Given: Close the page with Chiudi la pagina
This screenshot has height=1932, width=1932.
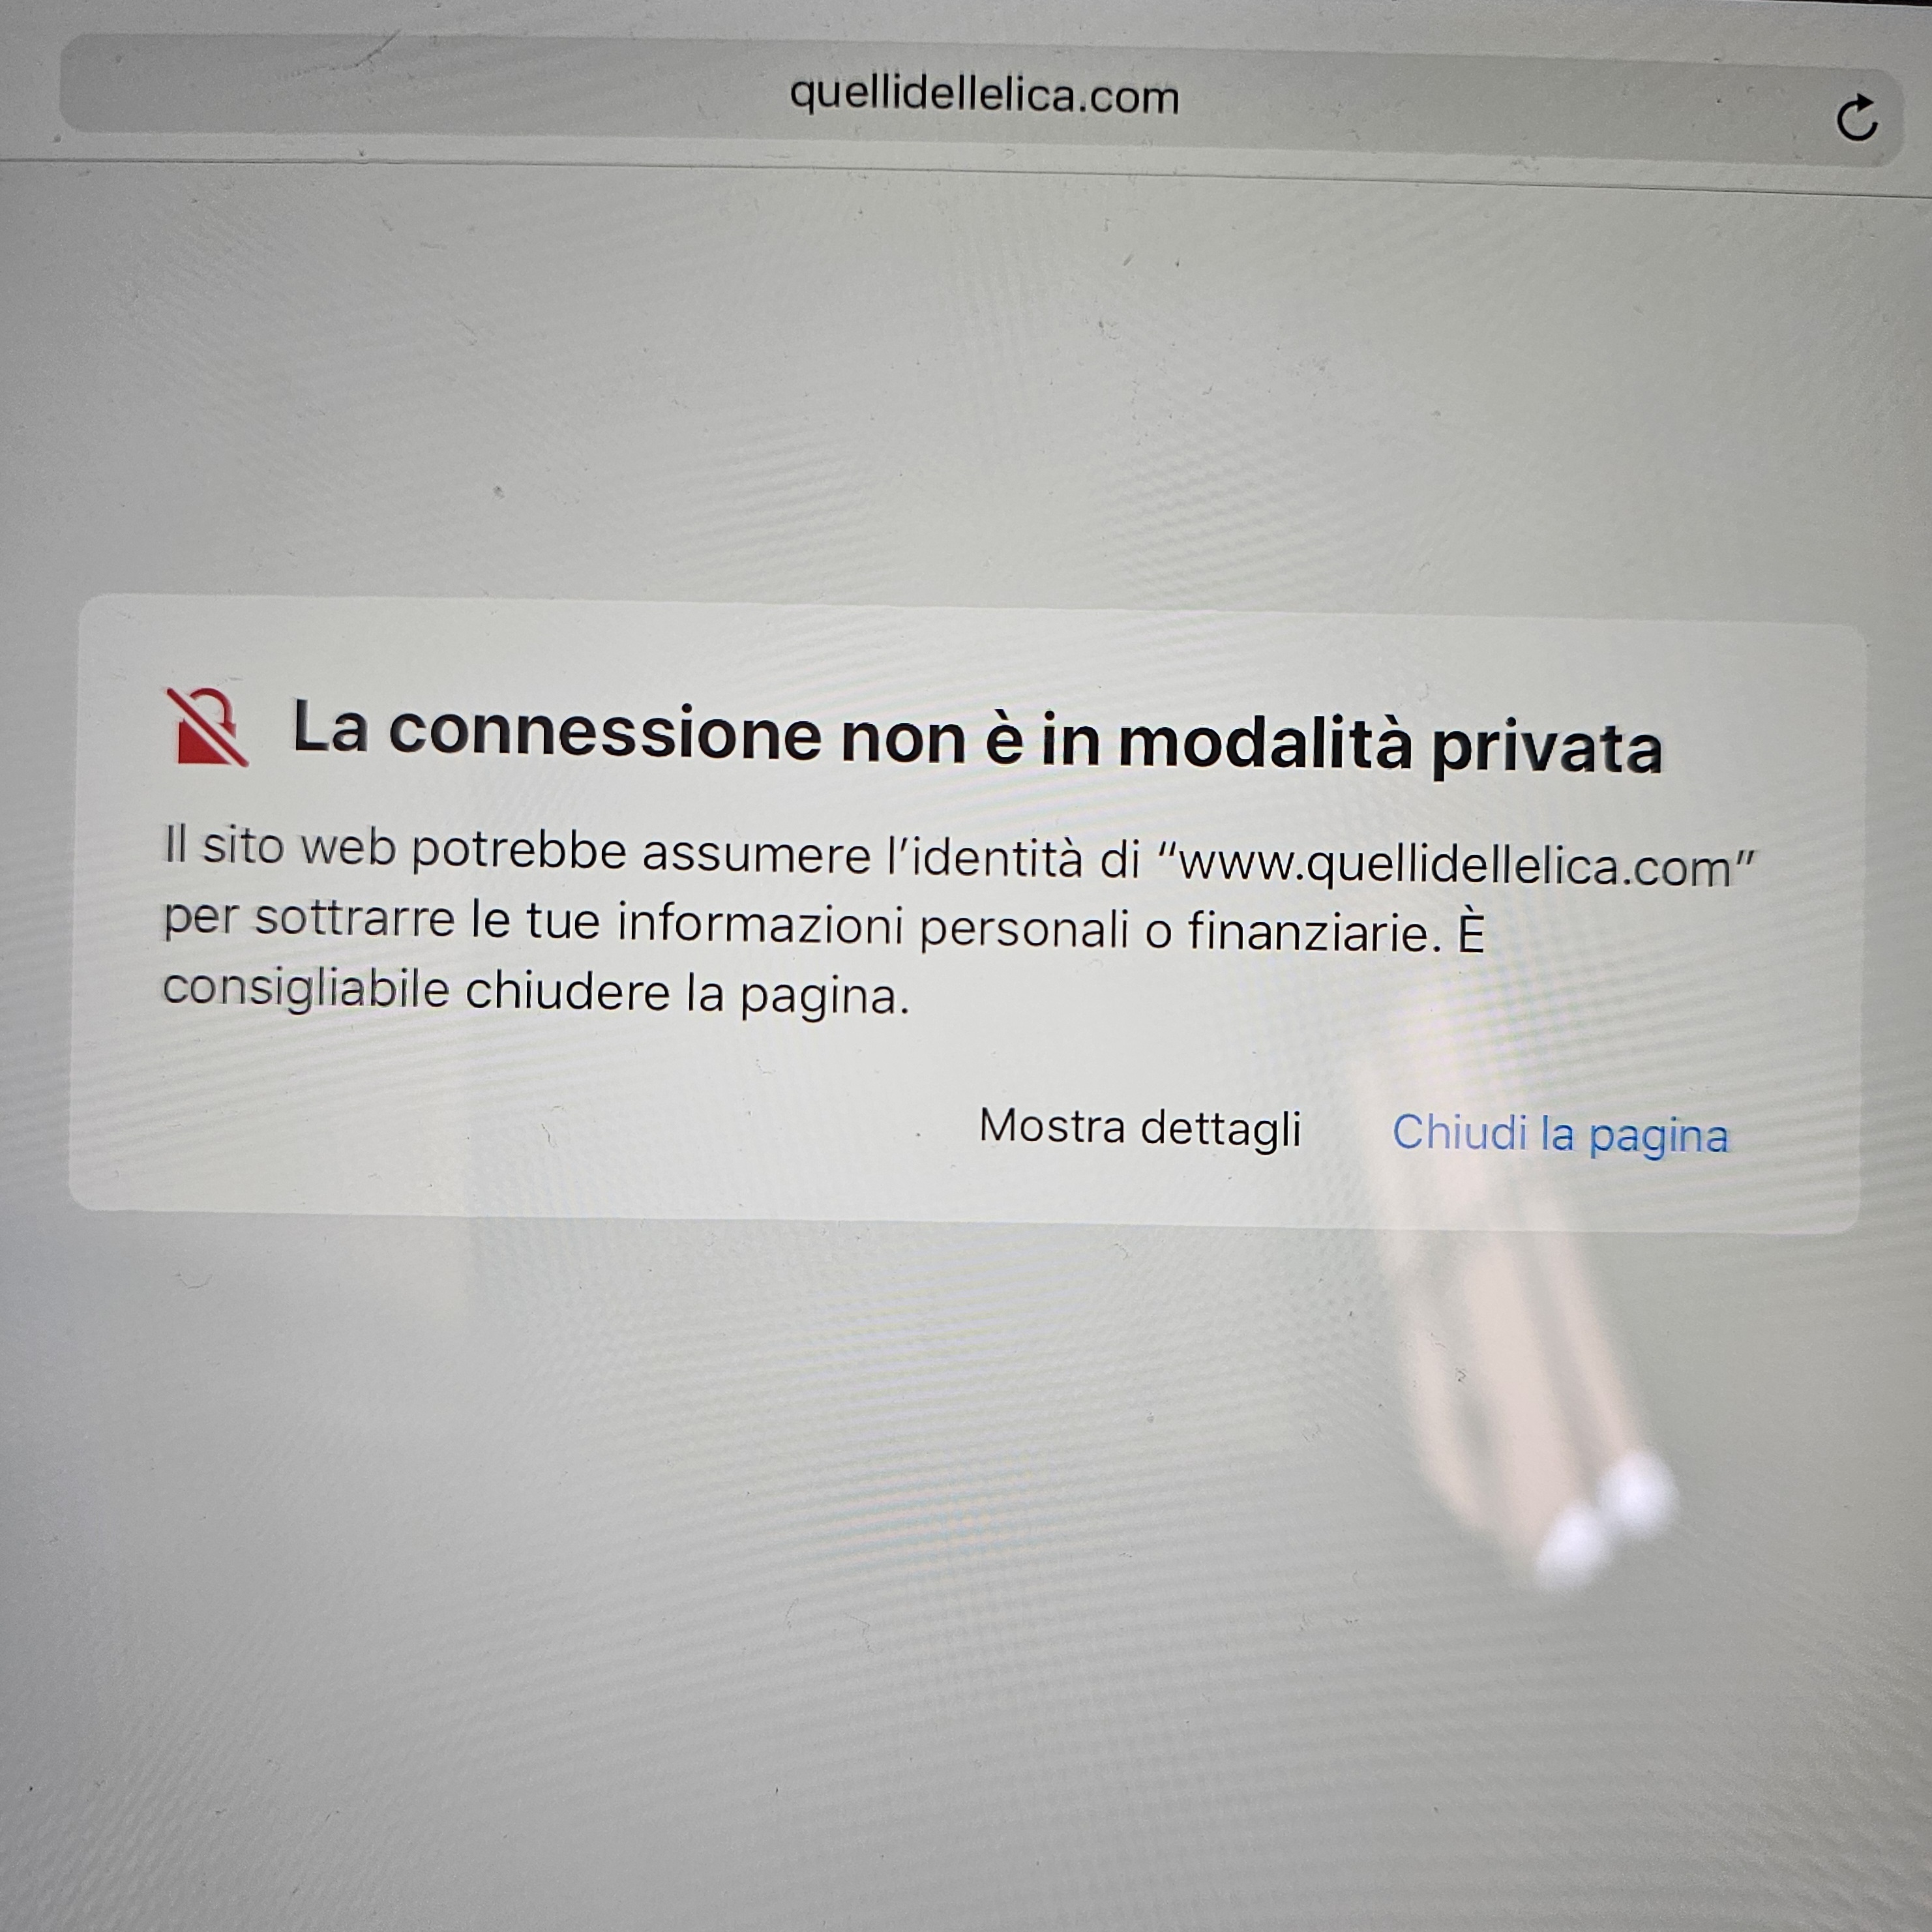Looking at the screenshot, I should click(x=1560, y=1135).
